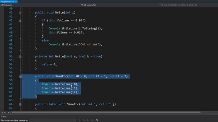Click line number 52
The width and height of the screenshot is (218, 122).
coord(11,57)
